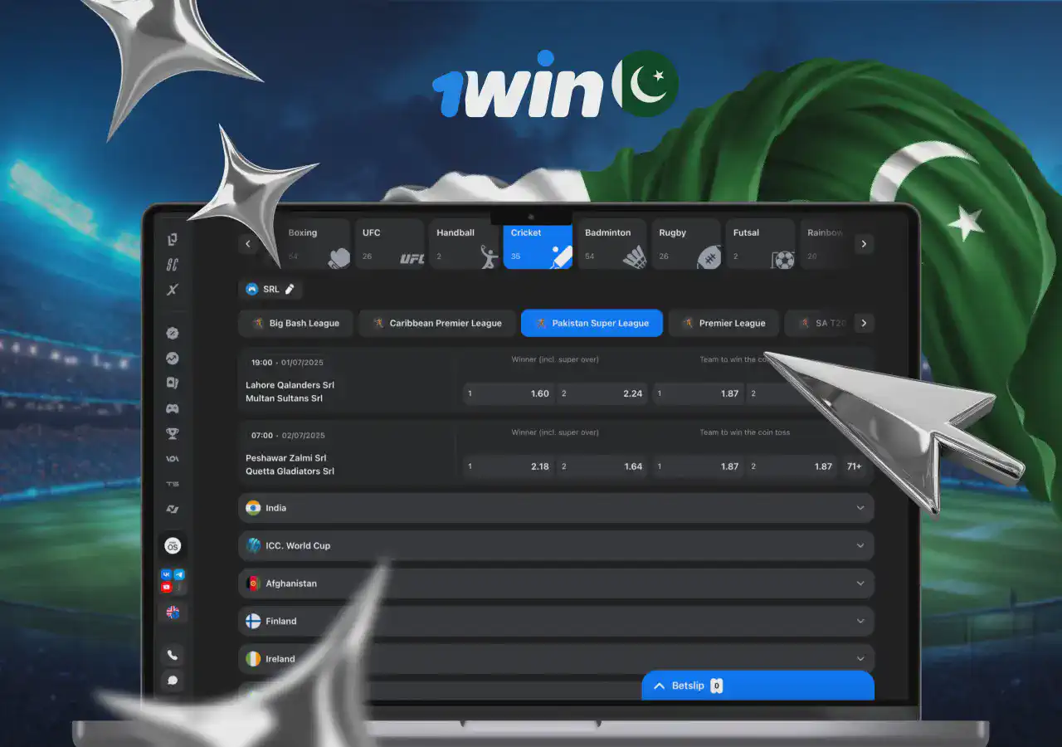Open the Multan Sultans Srl team name
The image size is (1062, 747).
[284, 398]
